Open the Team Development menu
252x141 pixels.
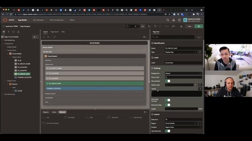click(x=57, y=20)
